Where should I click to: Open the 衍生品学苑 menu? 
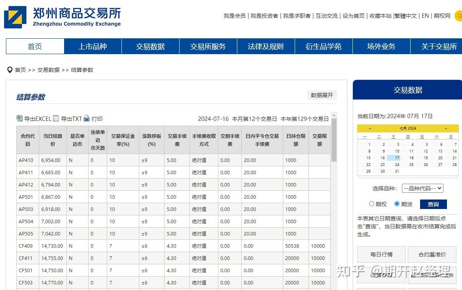point(323,46)
